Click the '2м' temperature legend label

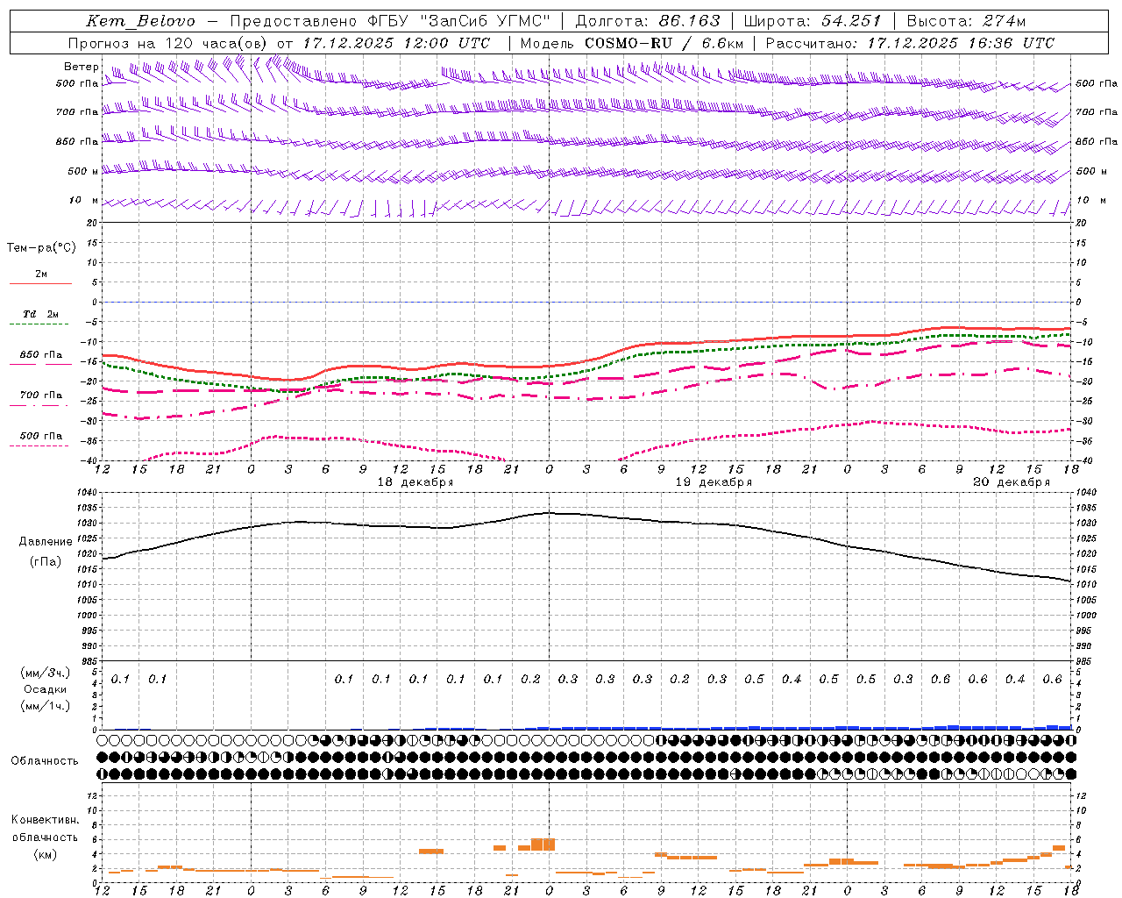click(x=41, y=274)
